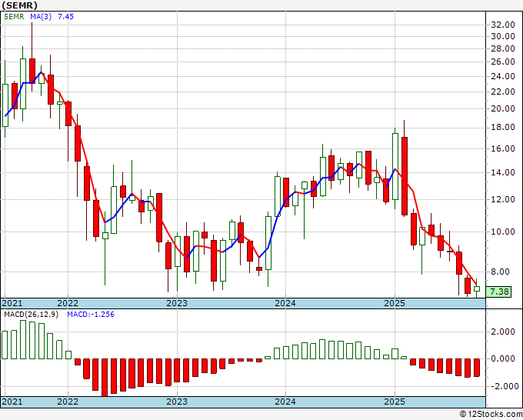The image size is (523, 420).
Task: Click 2024 on the price chart timeline
Action: click(x=285, y=303)
